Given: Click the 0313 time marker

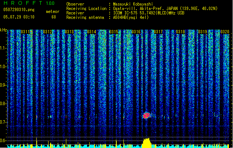Looking at the screenshot, I should 69,32.
